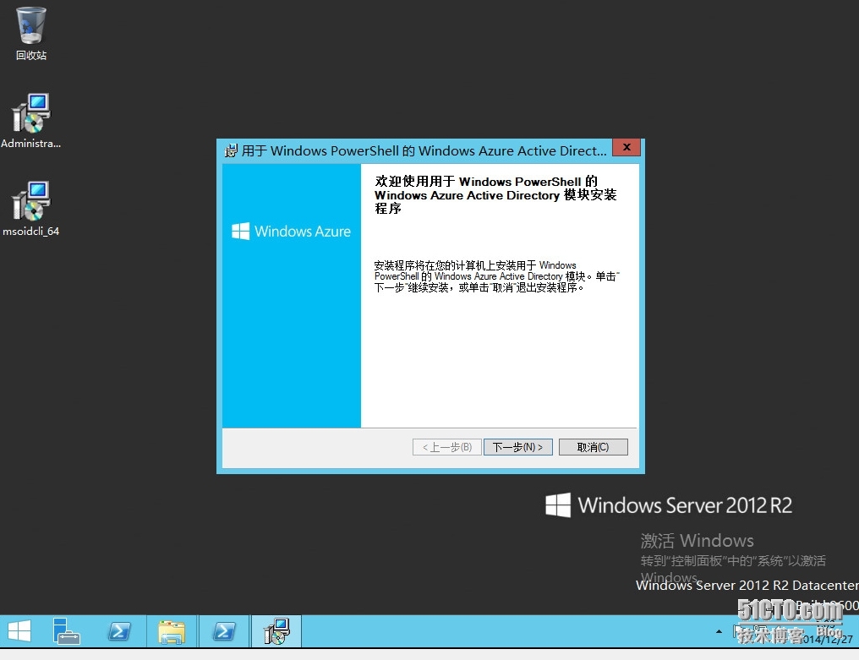The height and width of the screenshot is (660, 859).
Task: Open File Explorer from the taskbar
Action: 172,631
